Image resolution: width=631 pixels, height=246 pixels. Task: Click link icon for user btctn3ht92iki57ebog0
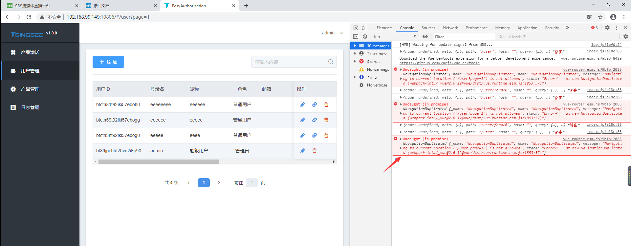pos(315,135)
